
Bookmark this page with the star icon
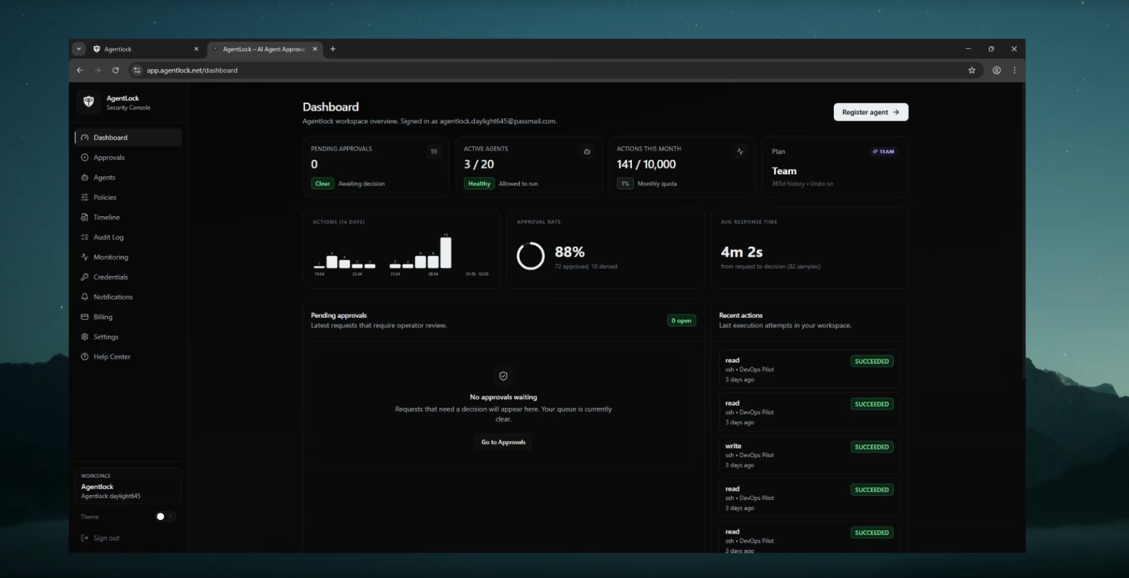pyautogui.click(x=971, y=70)
